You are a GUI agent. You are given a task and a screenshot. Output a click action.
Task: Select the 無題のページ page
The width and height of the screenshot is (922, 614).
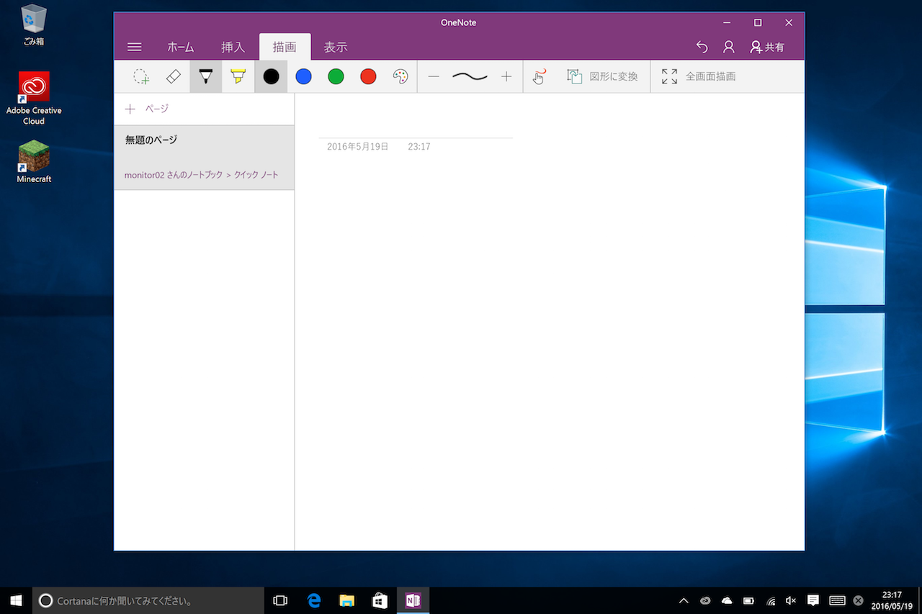point(204,158)
